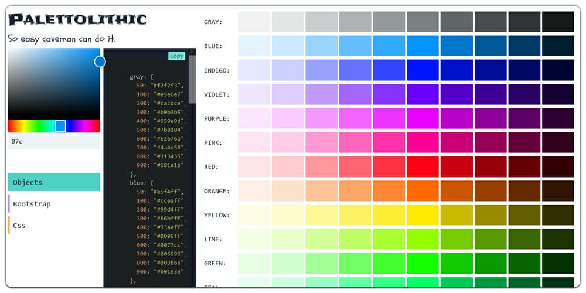Click the Copy button in code panel

pos(176,56)
